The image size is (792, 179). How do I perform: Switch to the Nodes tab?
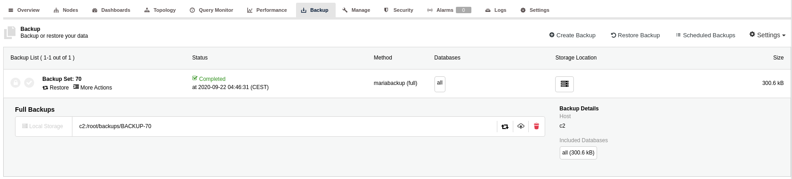pos(66,10)
